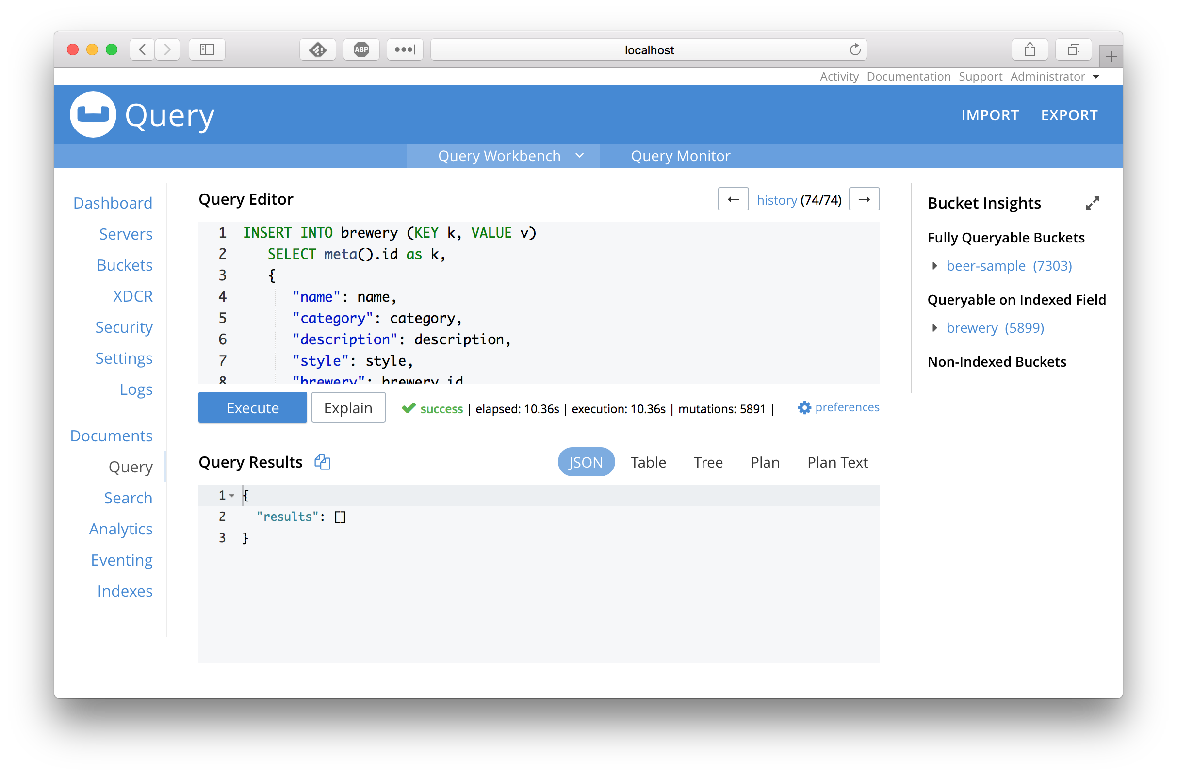The width and height of the screenshot is (1177, 776).
Task: Open the preferences gear icon
Action: (x=804, y=408)
